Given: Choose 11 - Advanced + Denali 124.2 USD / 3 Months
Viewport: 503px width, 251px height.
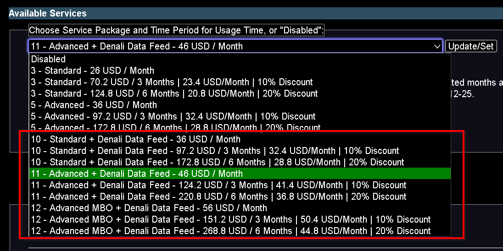Looking at the screenshot, I should coord(240,185).
